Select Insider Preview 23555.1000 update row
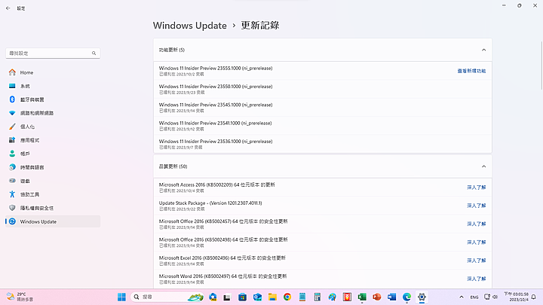 [x=323, y=71]
